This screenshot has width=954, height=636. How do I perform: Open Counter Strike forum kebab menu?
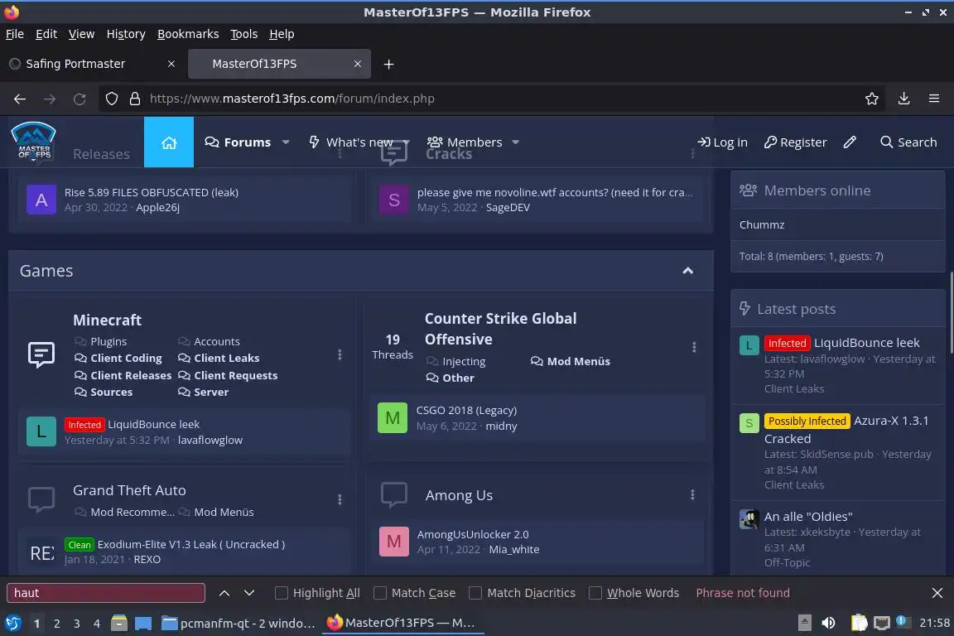[694, 347]
